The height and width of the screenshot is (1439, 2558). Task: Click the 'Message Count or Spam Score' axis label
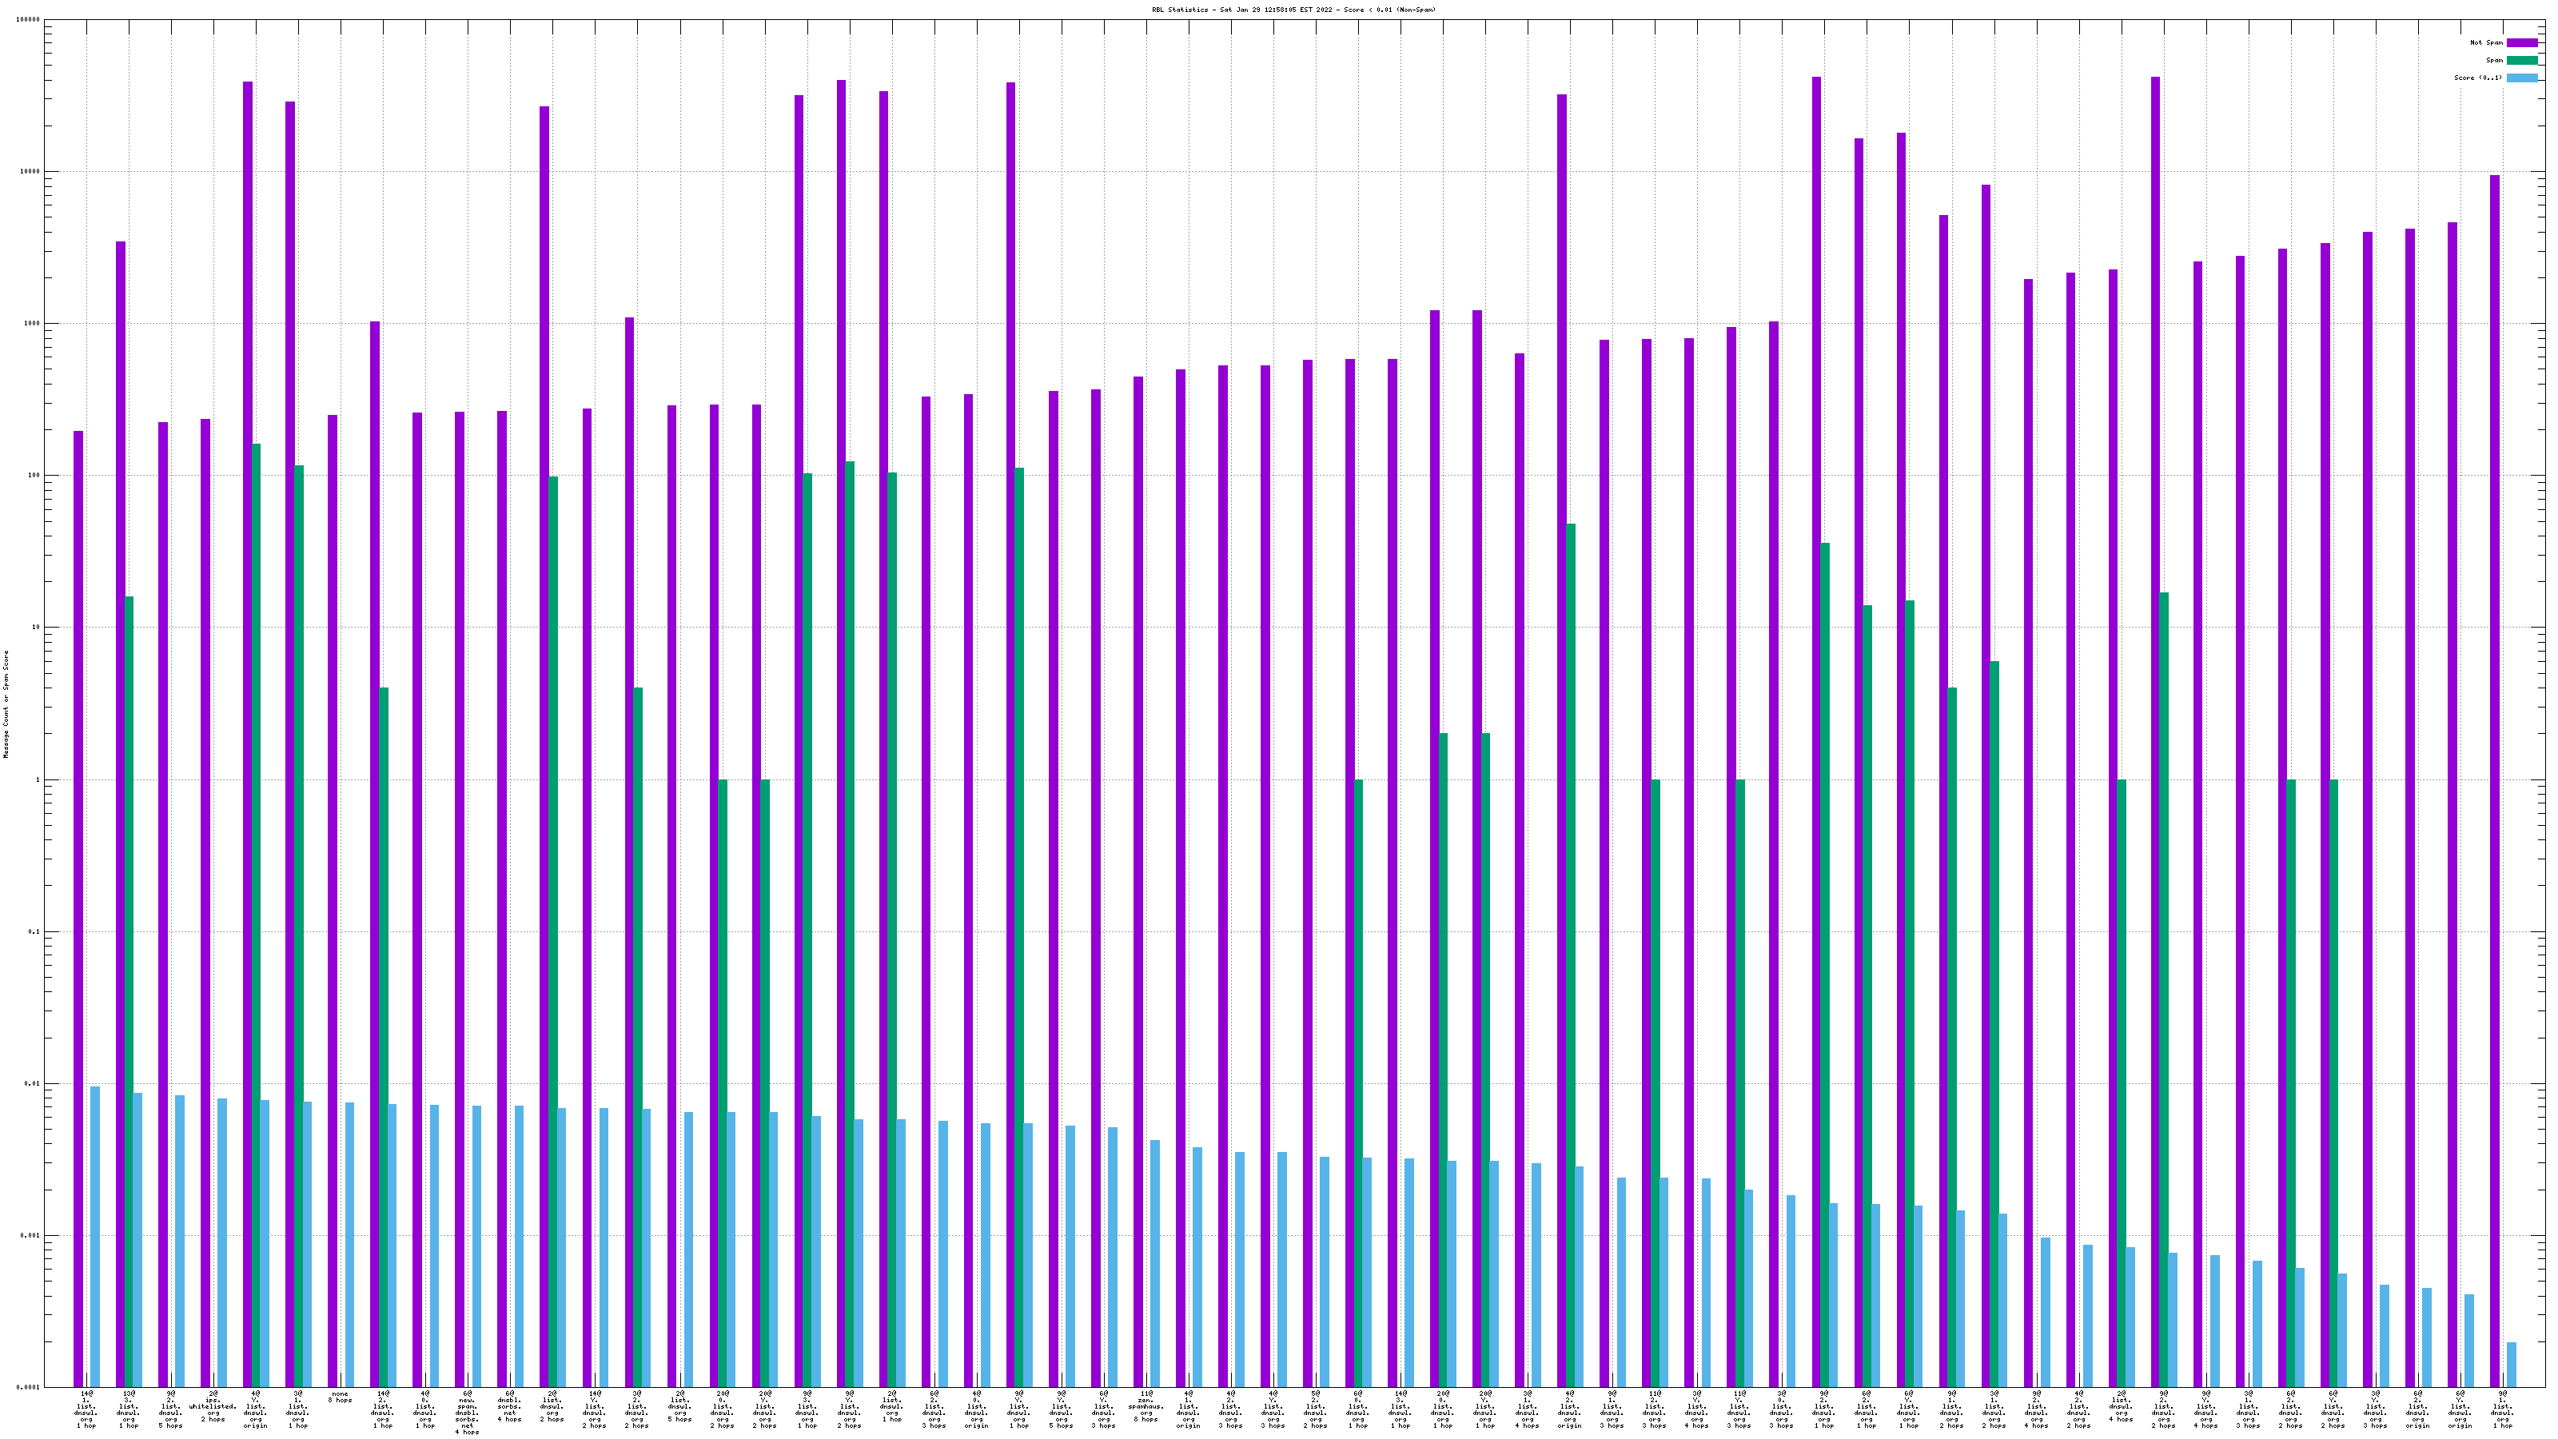6,704
